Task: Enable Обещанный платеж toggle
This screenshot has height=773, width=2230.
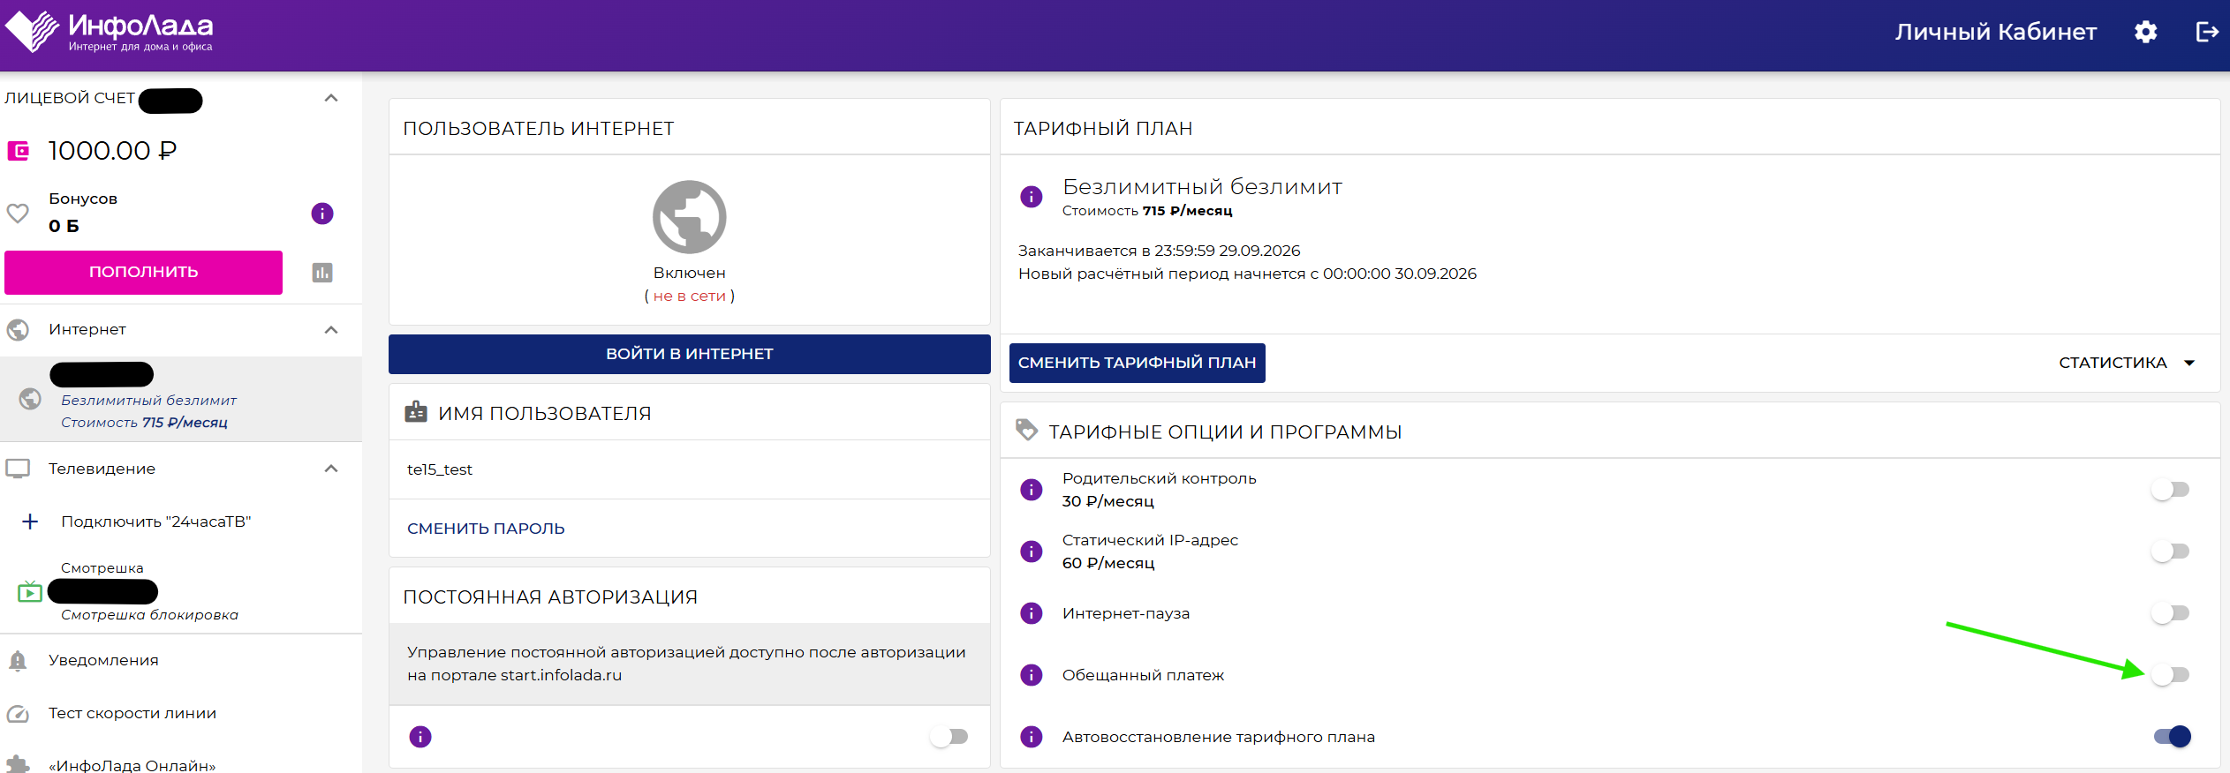Action: (2171, 675)
